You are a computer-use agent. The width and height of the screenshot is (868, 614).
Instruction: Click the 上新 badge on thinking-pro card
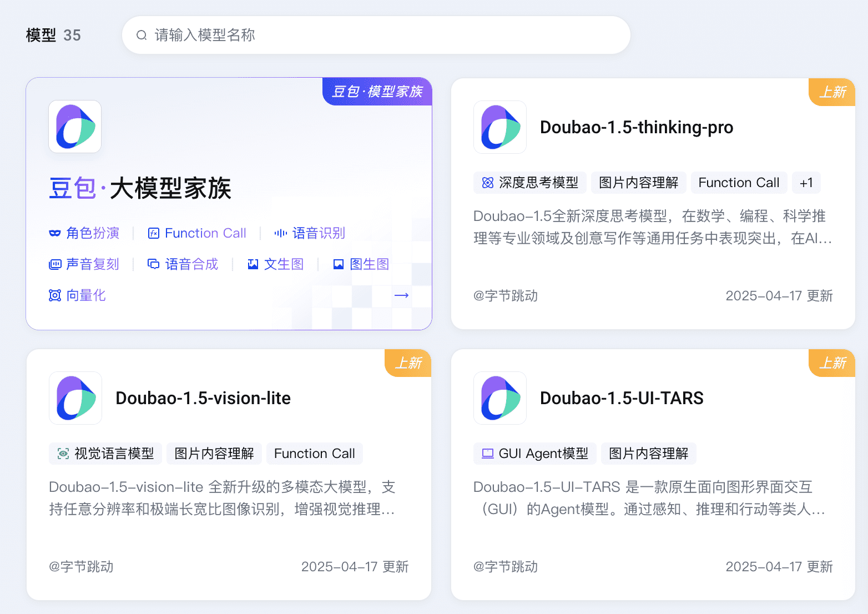click(832, 92)
